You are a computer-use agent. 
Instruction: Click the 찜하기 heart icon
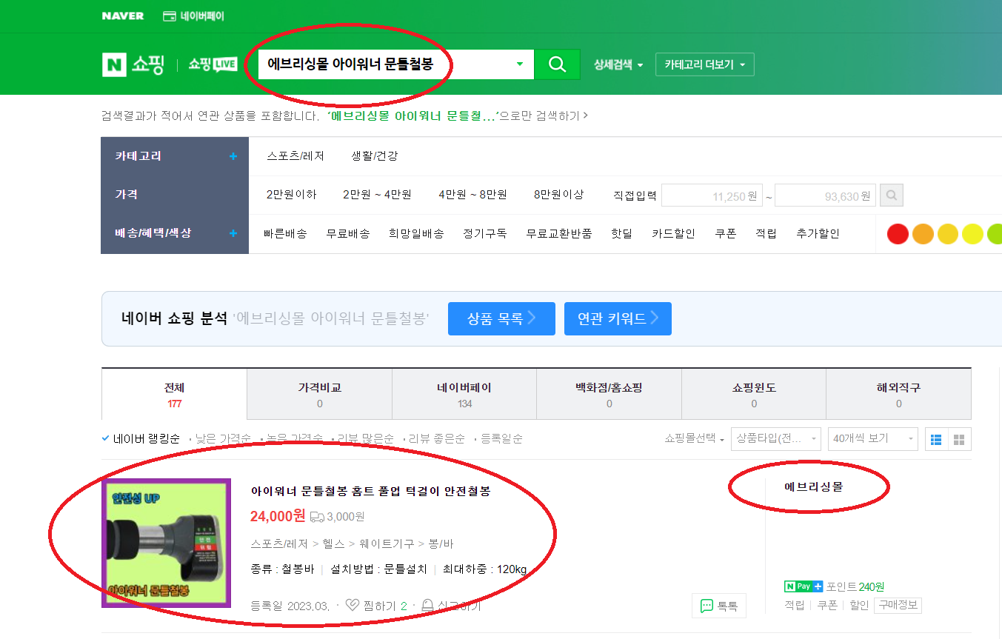tap(353, 606)
